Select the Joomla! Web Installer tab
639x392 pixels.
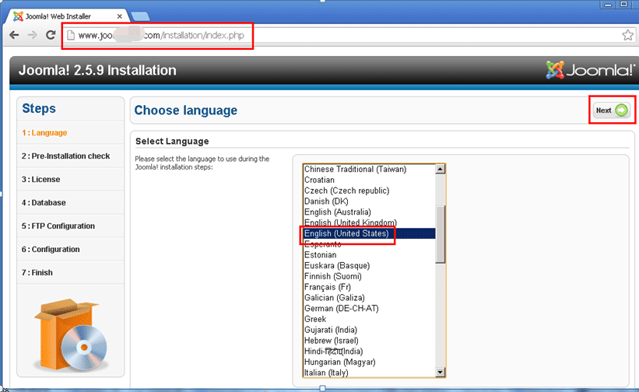pyautogui.click(x=67, y=16)
